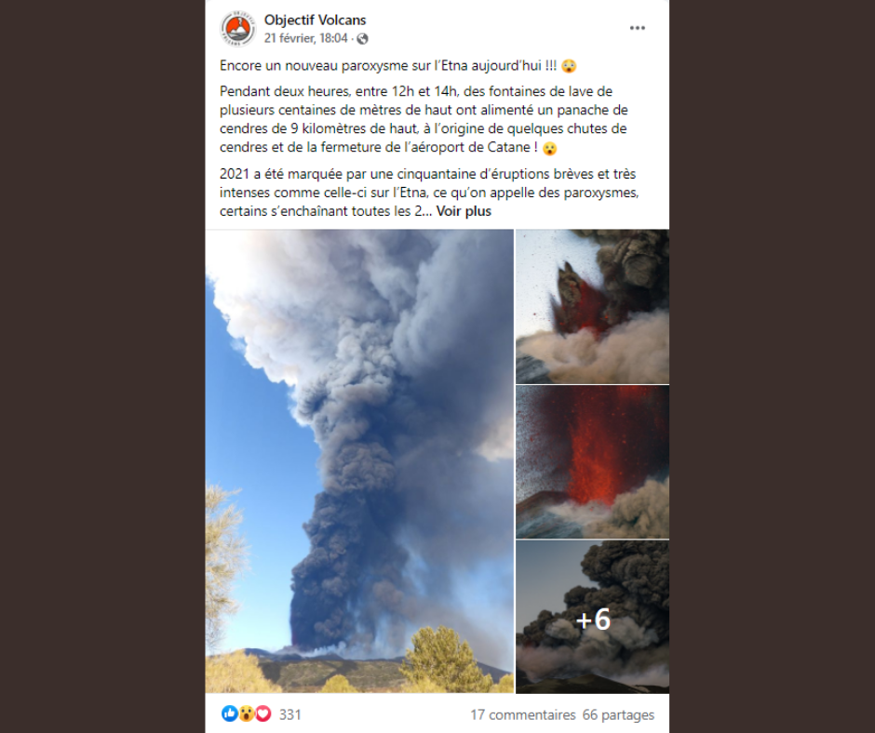Open the 17 commentaires link
The width and height of the screenshot is (875, 733).
[x=522, y=715]
